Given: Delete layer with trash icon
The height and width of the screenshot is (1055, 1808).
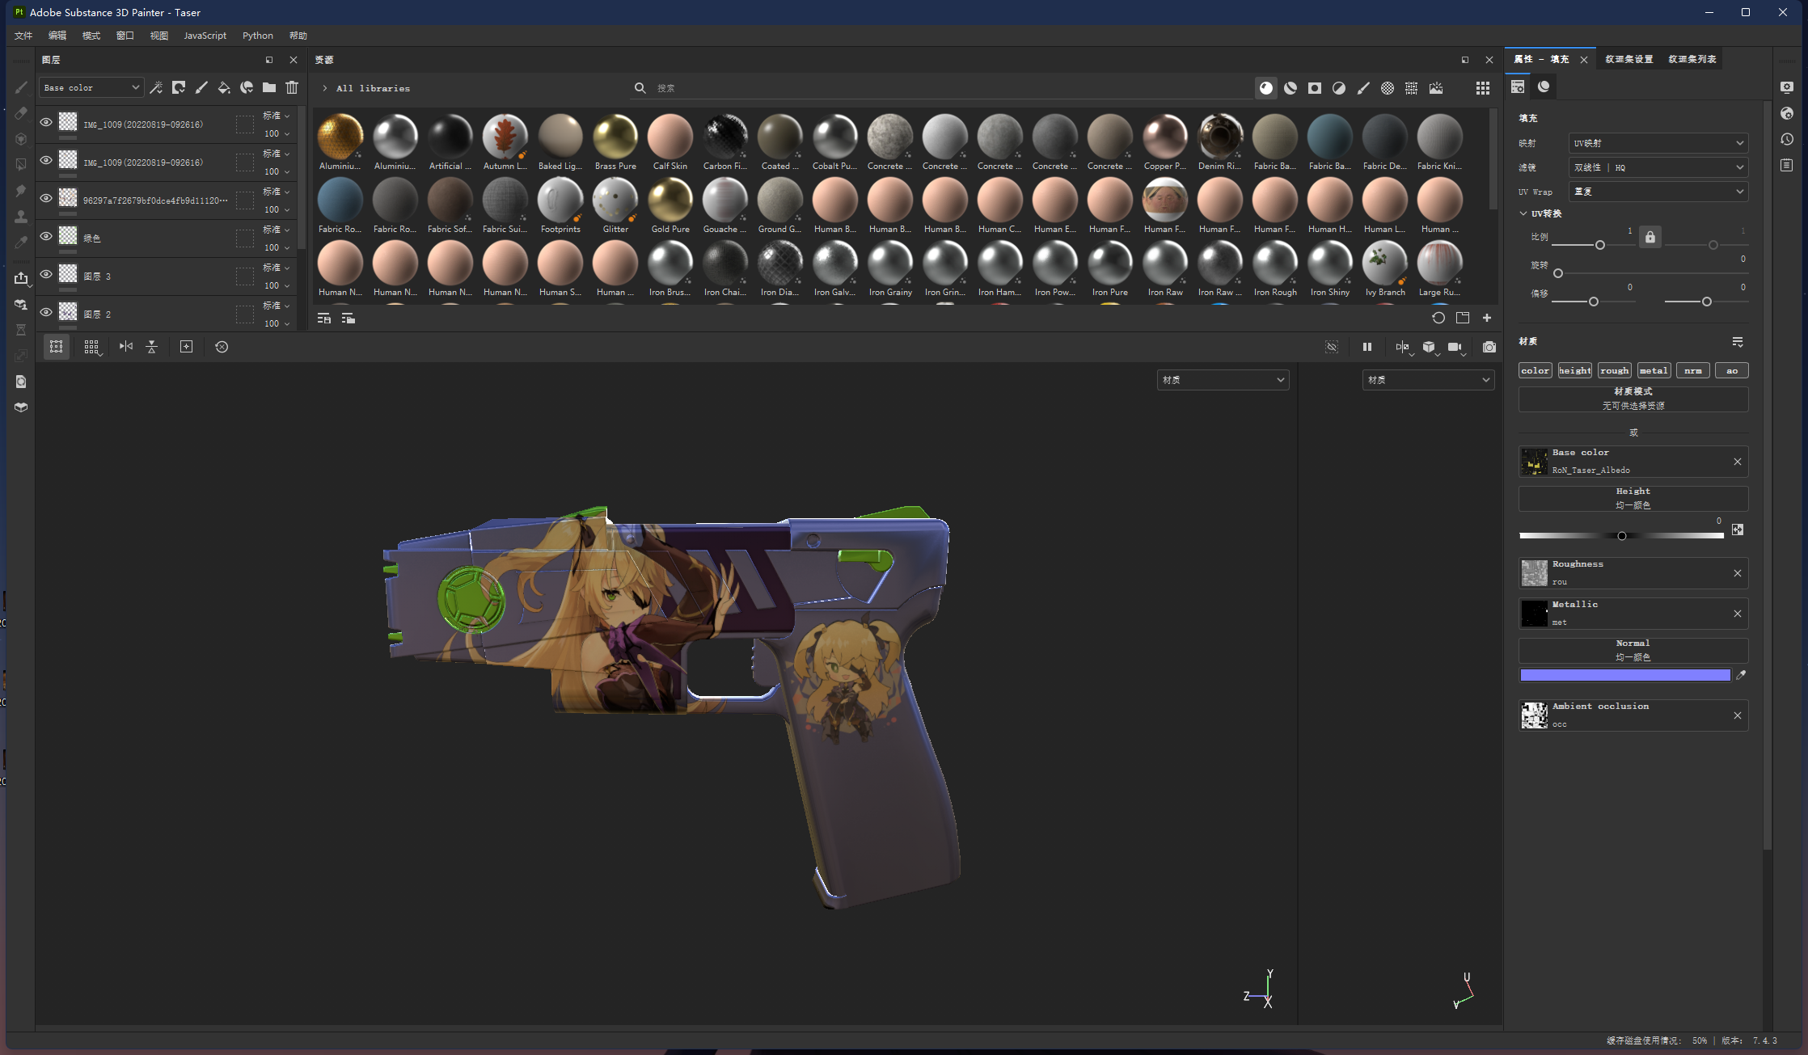Looking at the screenshot, I should point(292,87).
